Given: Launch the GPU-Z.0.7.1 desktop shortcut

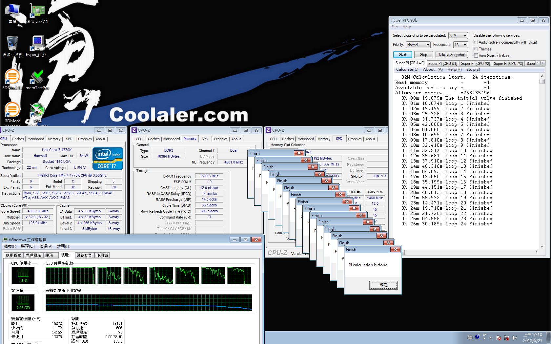Looking at the screenshot, I should (x=37, y=13).
